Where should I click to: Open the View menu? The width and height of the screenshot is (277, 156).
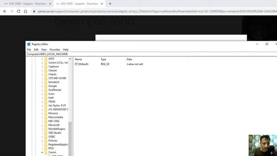tap(44, 50)
